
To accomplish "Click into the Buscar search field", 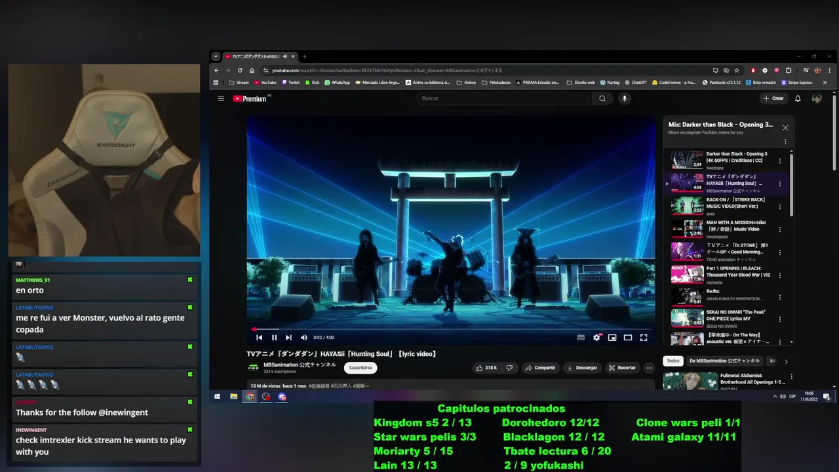I will point(505,98).
